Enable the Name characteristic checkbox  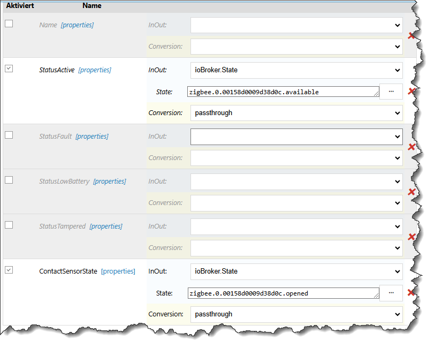tap(9, 24)
